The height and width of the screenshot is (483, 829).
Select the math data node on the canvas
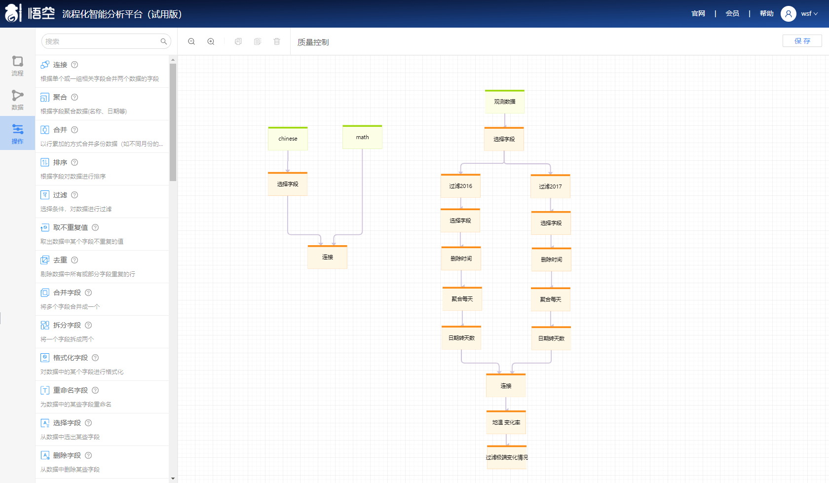tap(362, 137)
